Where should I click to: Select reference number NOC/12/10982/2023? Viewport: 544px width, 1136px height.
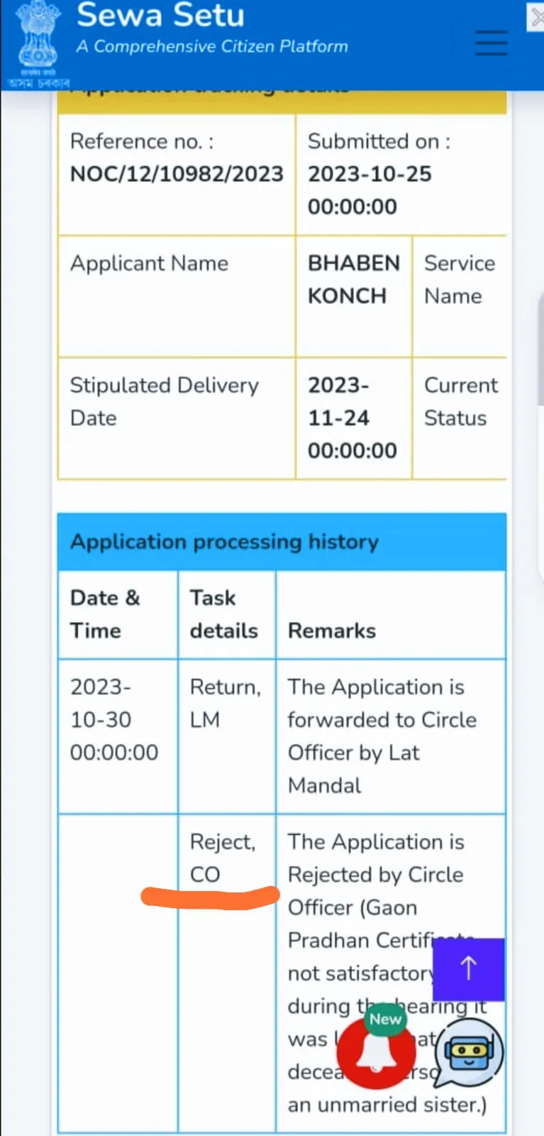(x=177, y=174)
